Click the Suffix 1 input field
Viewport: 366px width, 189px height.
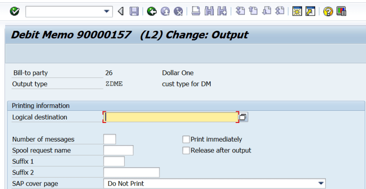[x=114, y=161]
